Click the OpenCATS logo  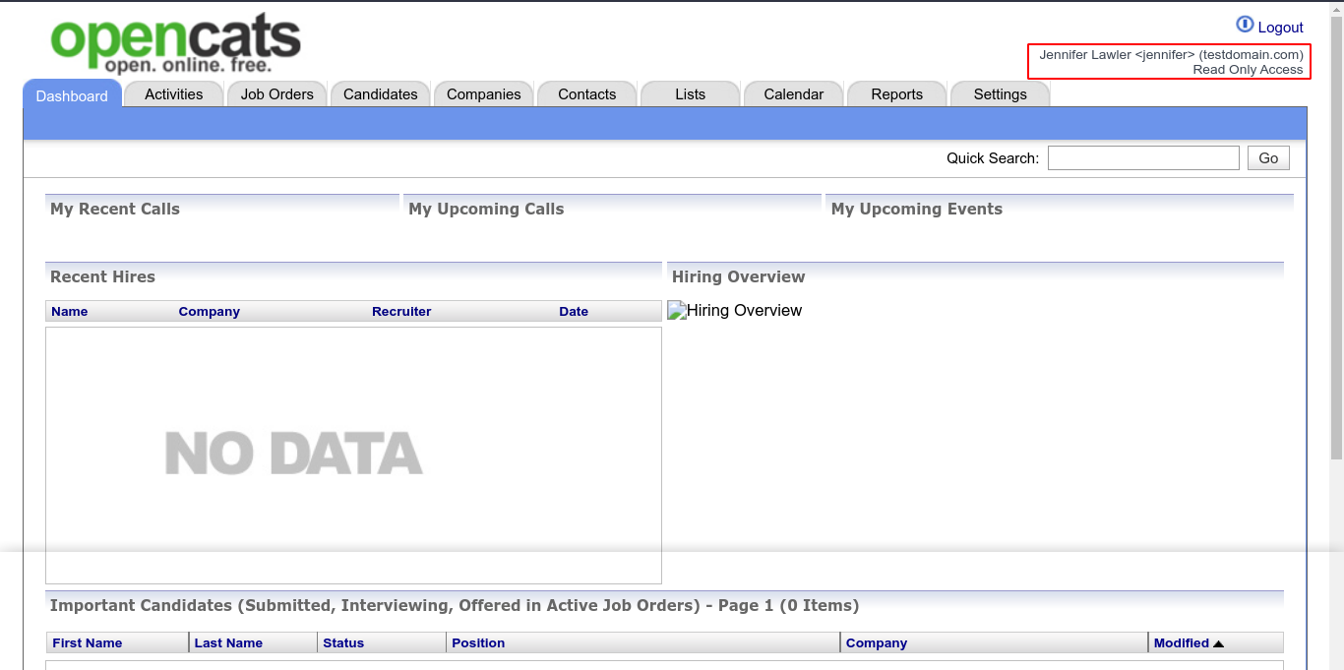point(175,41)
